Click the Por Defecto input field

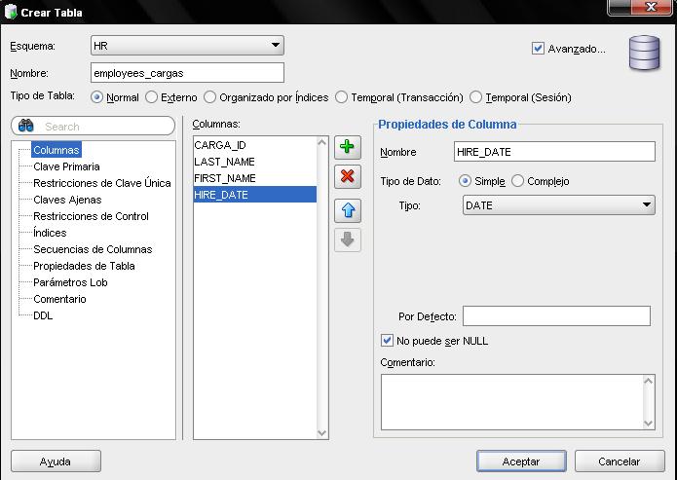[556, 316]
